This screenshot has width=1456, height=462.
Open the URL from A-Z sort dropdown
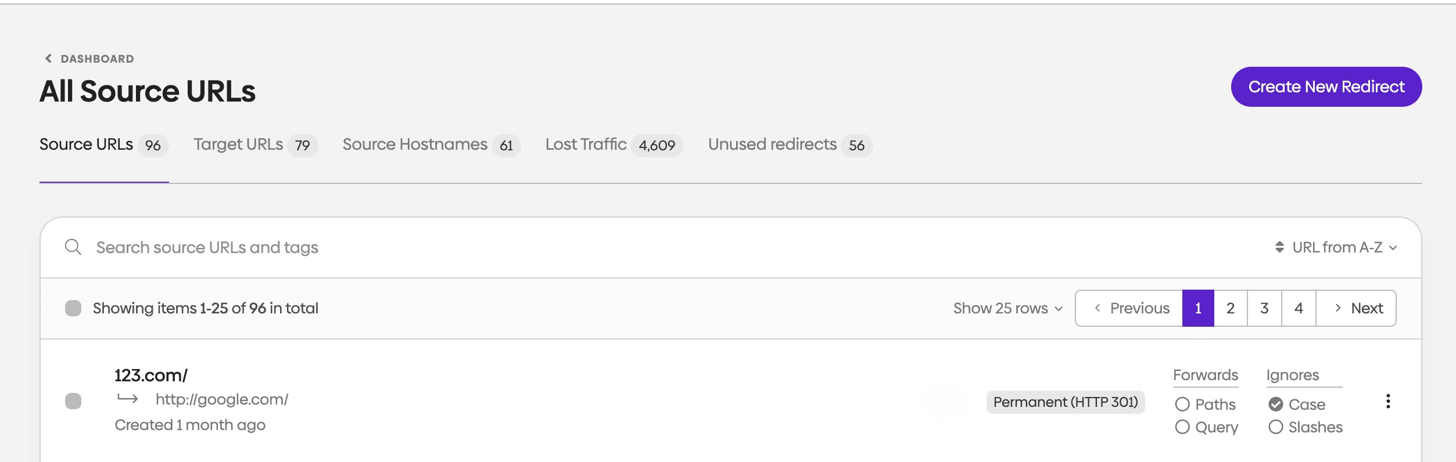click(x=1336, y=247)
